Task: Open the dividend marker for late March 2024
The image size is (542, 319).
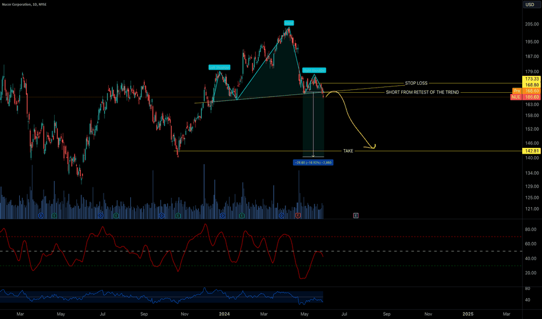Action: click(281, 216)
